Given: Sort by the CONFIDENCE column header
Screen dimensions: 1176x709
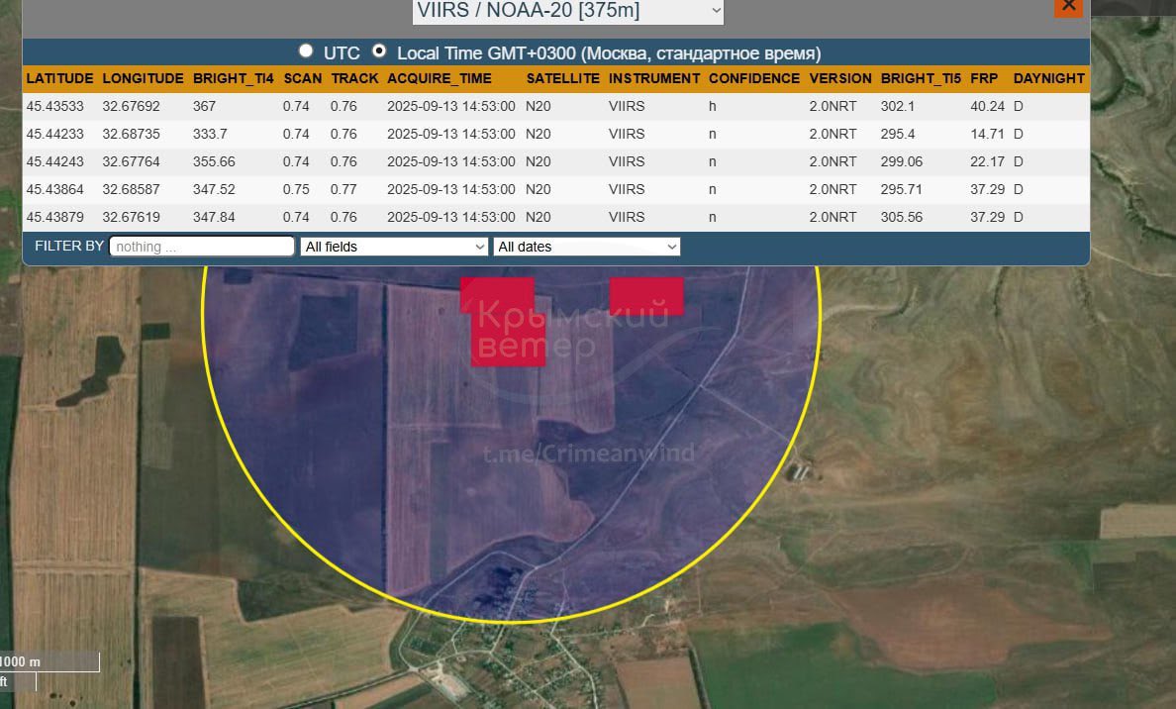Looking at the screenshot, I should 753,78.
